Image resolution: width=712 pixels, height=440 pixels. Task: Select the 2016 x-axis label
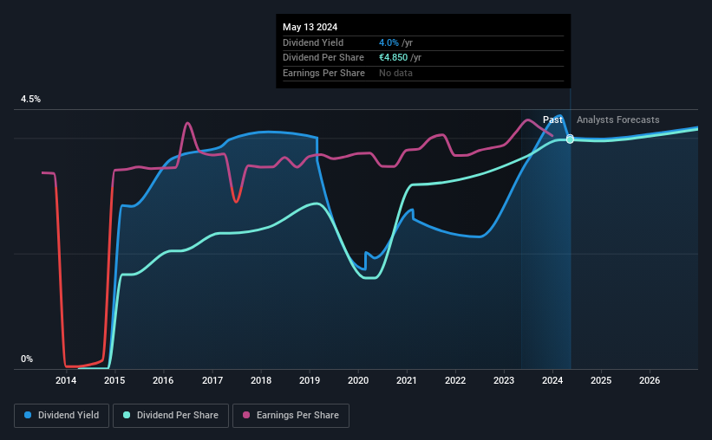pos(163,380)
